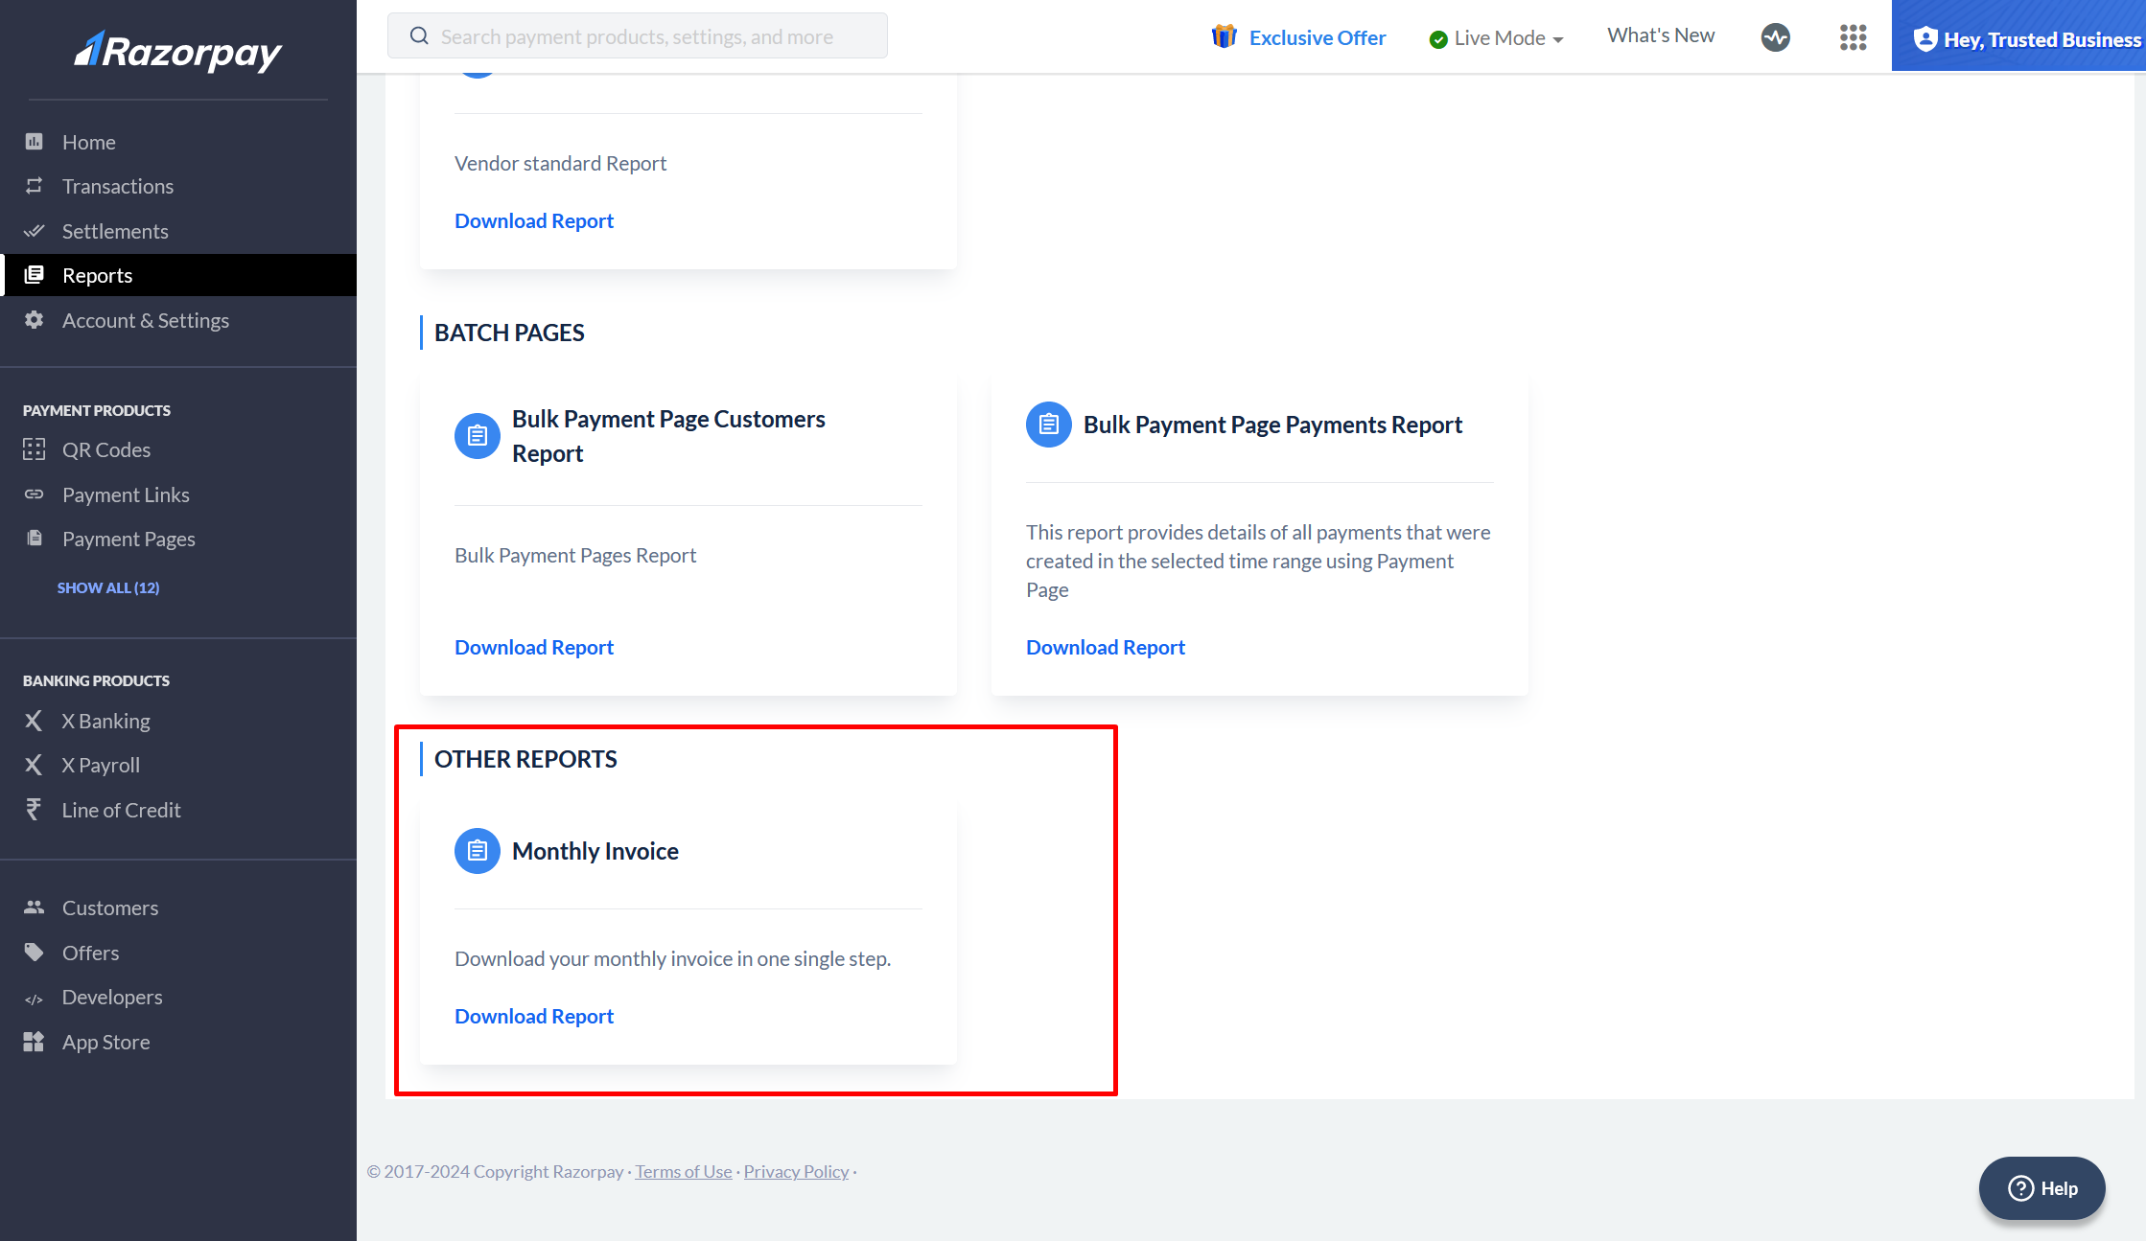Open the Developers sidebar item
Viewport: 2146px width, 1241px height.
coord(111,997)
